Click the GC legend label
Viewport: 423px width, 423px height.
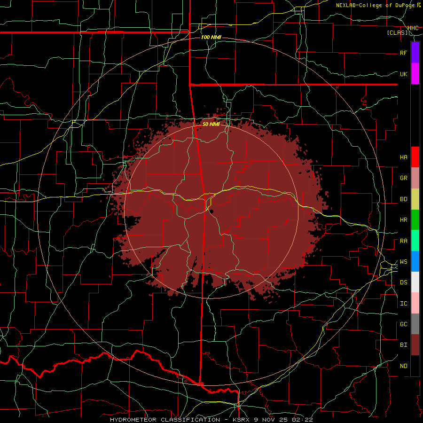pos(403,324)
